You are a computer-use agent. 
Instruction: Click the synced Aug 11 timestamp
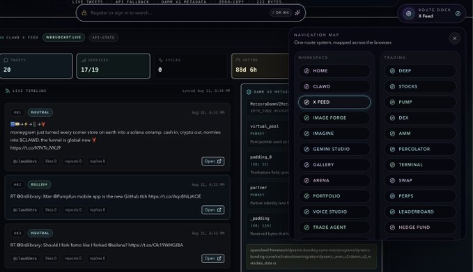pos(206,90)
